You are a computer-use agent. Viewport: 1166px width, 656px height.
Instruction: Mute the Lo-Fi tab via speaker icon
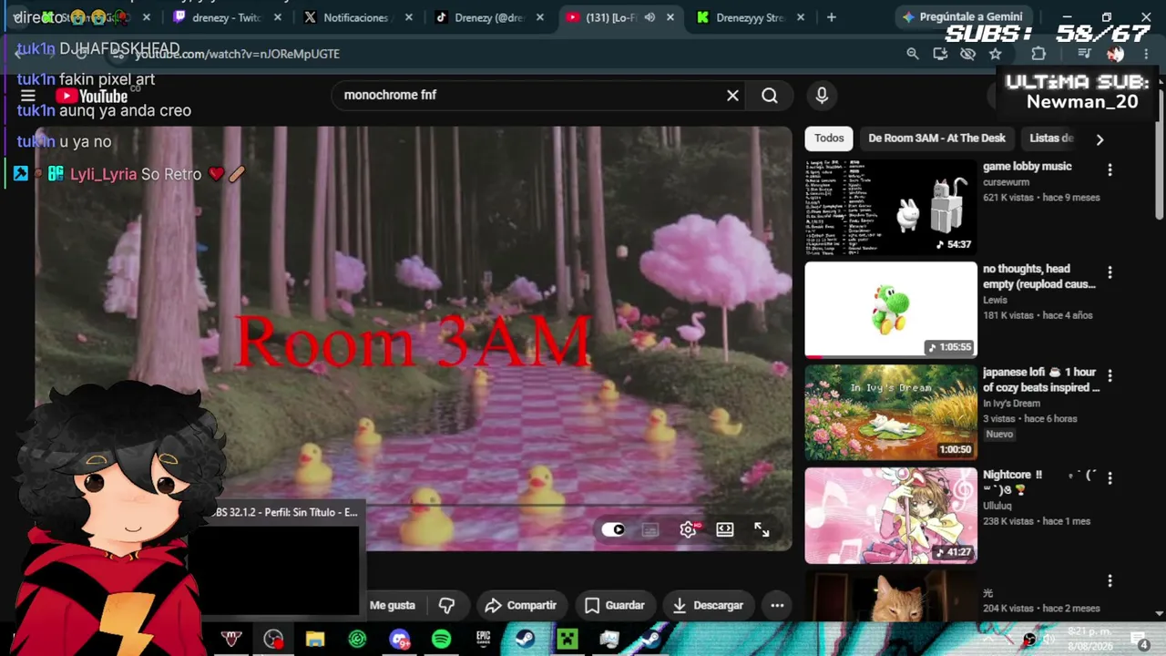(x=649, y=17)
